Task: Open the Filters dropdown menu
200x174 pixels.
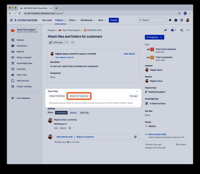Action: click(73, 20)
